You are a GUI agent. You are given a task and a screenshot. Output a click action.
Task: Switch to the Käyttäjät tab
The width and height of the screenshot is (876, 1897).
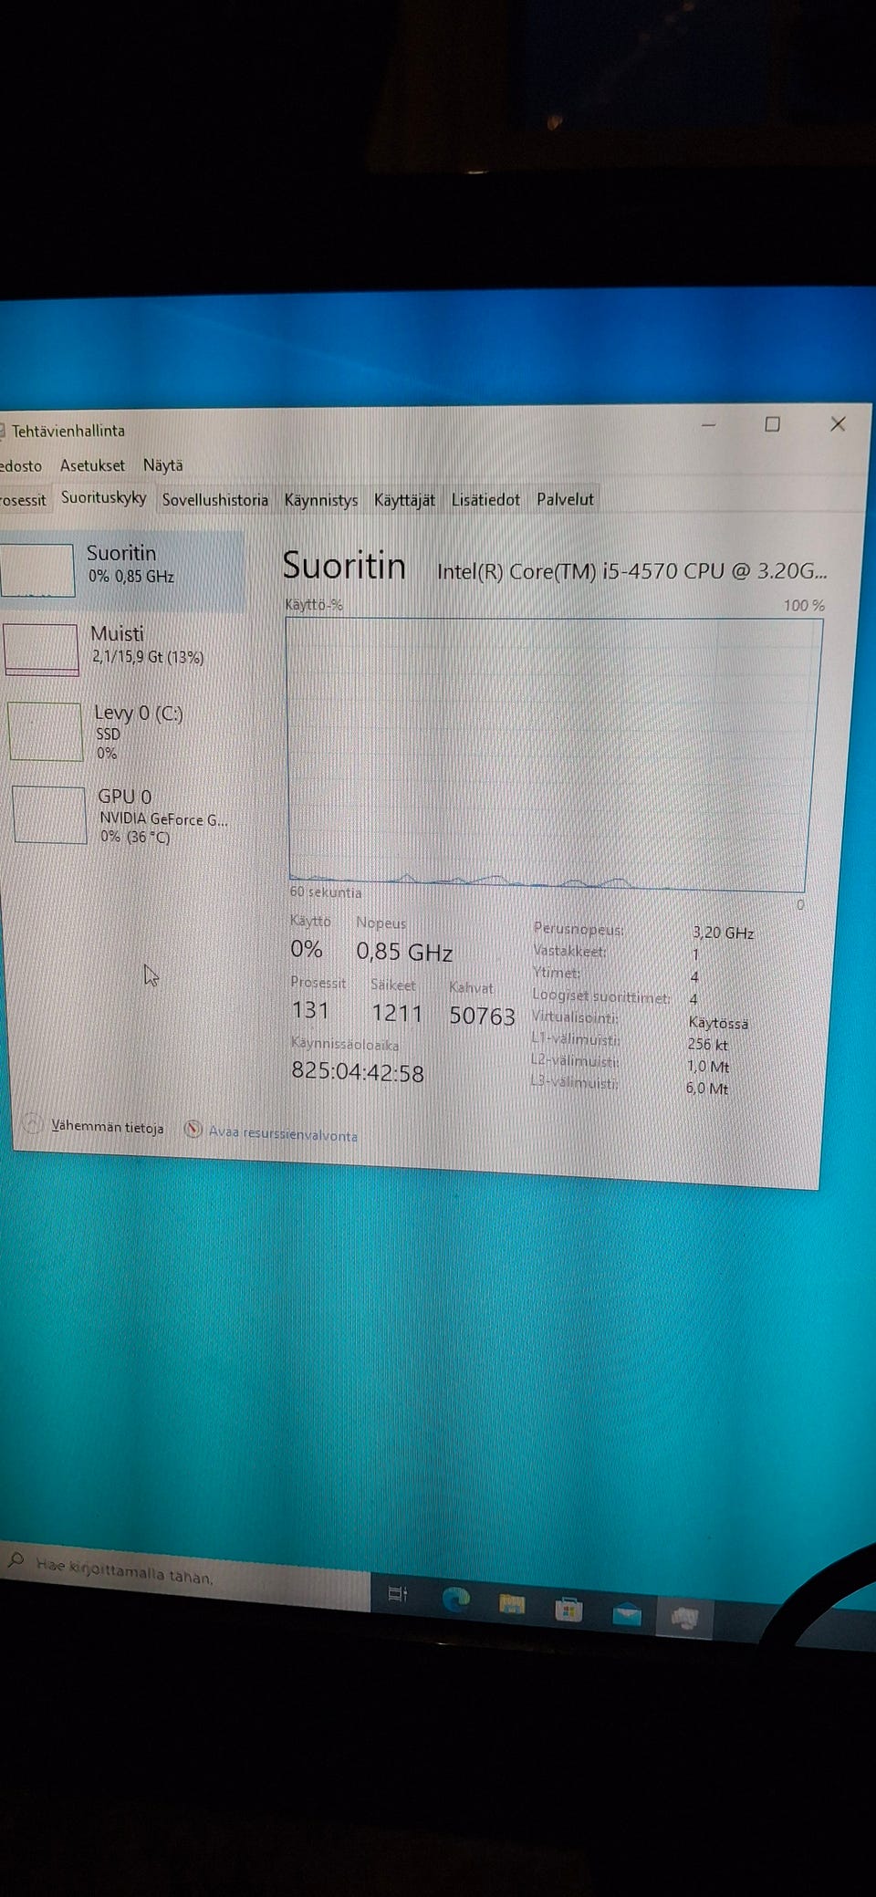pyautogui.click(x=404, y=500)
